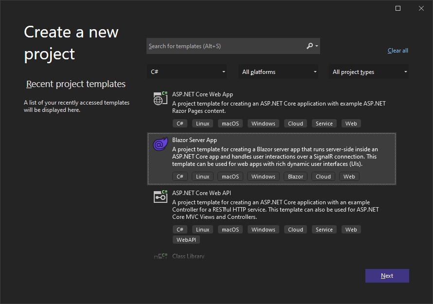
Task: Expand the All platforms dropdown
Action: [278, 72]
